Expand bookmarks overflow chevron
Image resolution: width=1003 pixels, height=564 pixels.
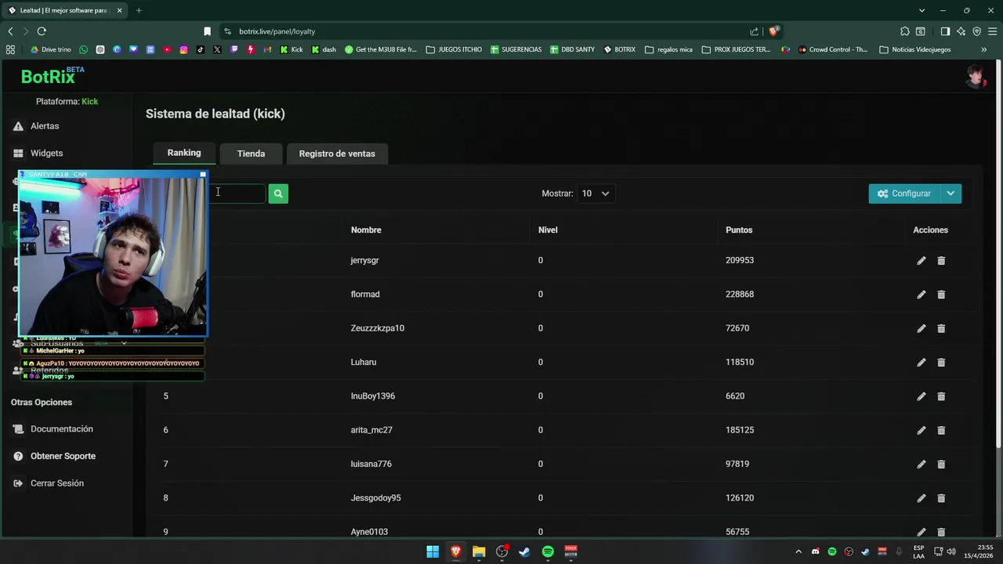pyautogui.click(x=983, y=49)
